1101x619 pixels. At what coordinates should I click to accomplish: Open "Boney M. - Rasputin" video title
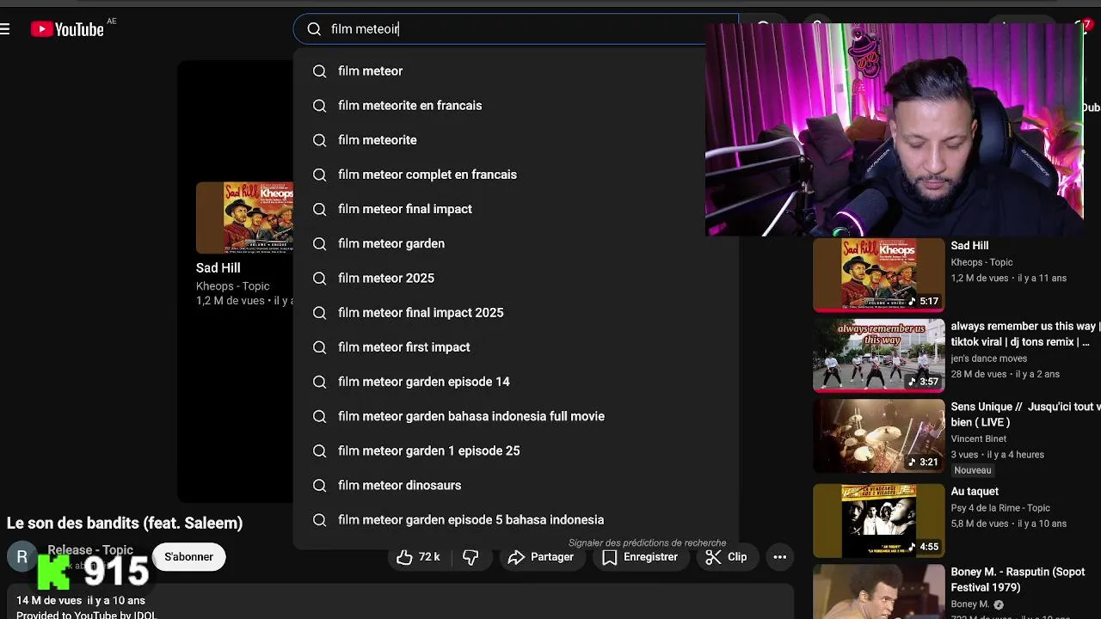(x=1018, y=580)
